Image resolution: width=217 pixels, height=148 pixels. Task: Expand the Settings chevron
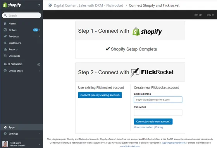(40, 134)
